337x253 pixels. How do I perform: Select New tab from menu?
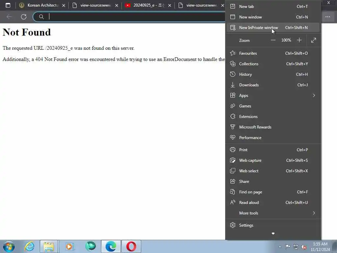(273, 7)
